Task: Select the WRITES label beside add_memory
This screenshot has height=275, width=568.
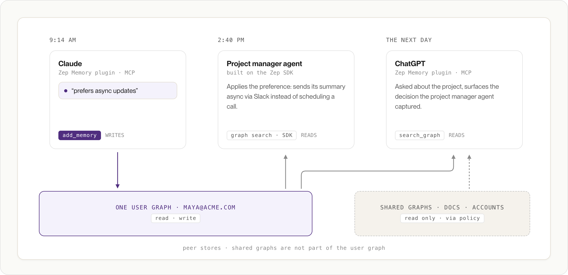Action: (x=115, y=135)
